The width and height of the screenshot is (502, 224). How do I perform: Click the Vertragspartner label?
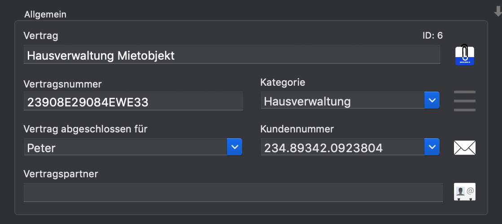pos(61,174)
